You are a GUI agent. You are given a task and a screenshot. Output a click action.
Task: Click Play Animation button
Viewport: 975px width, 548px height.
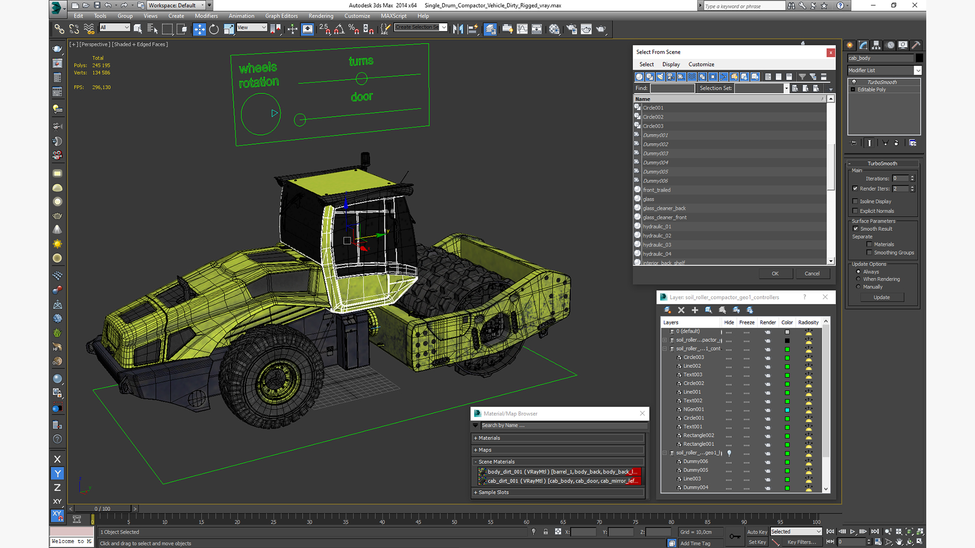(x=852, y=531)
